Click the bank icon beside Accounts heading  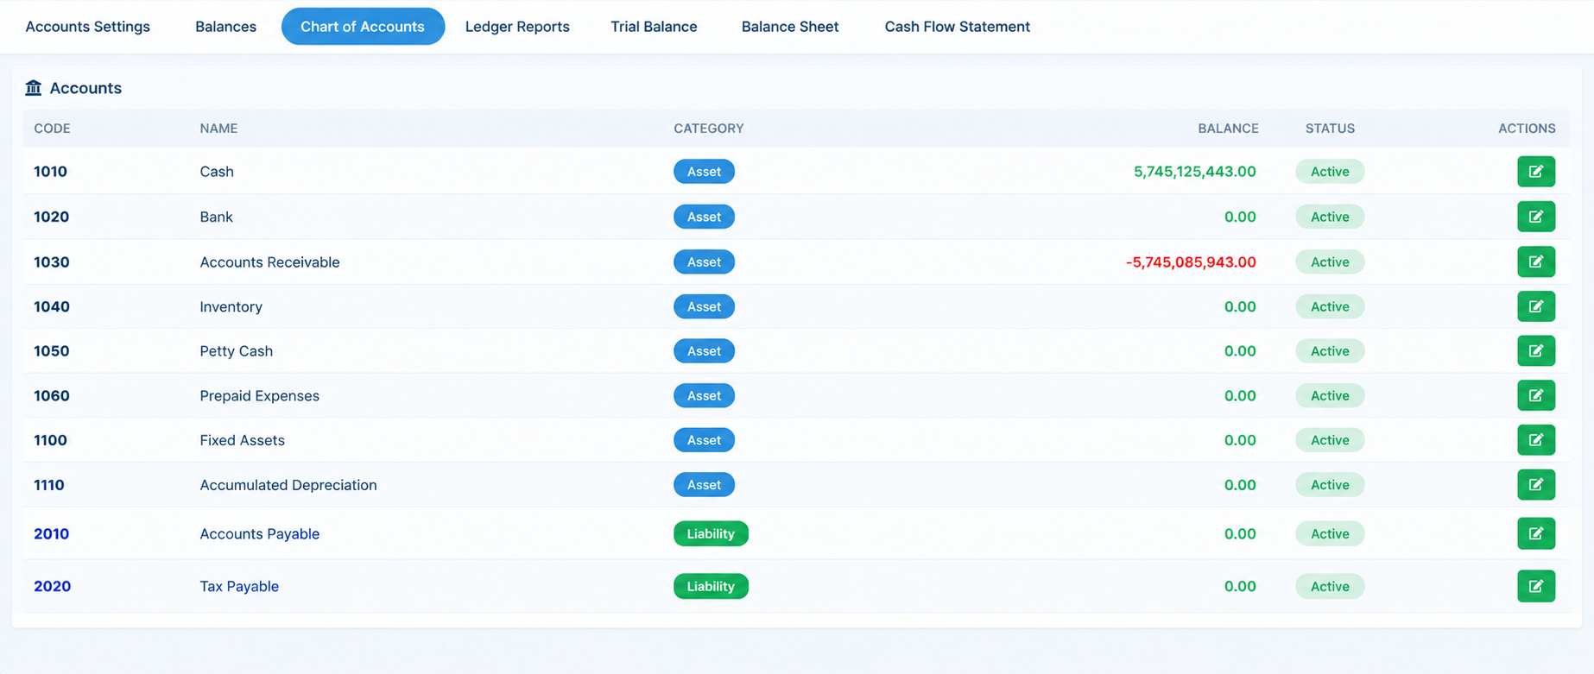click(34, 88)
